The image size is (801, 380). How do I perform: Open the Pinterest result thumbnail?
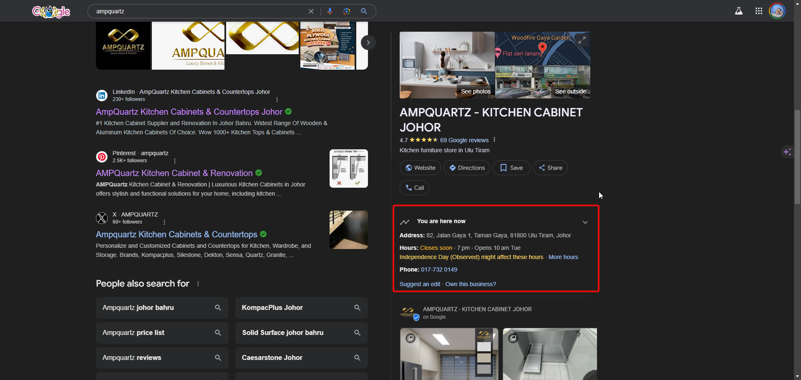click(x=349, y=169)
